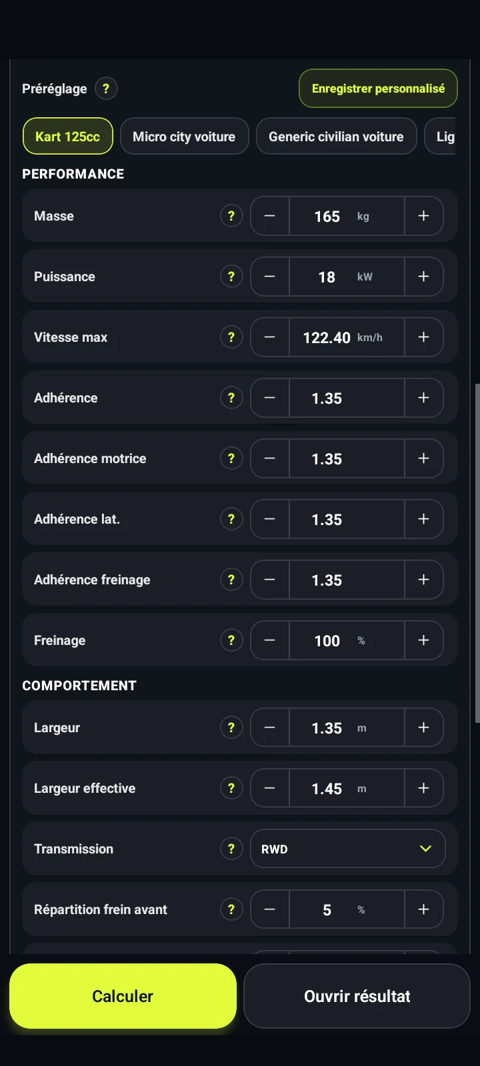Open results with Ouvrir résultat

[x=357, y=996]
